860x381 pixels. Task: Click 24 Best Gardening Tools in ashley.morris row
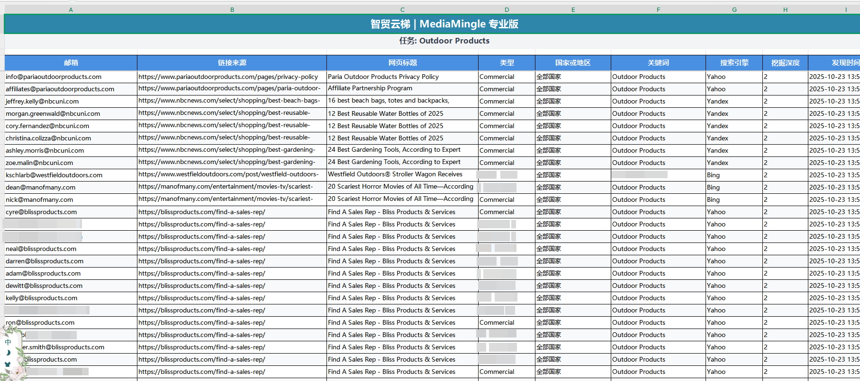[403, 150]
